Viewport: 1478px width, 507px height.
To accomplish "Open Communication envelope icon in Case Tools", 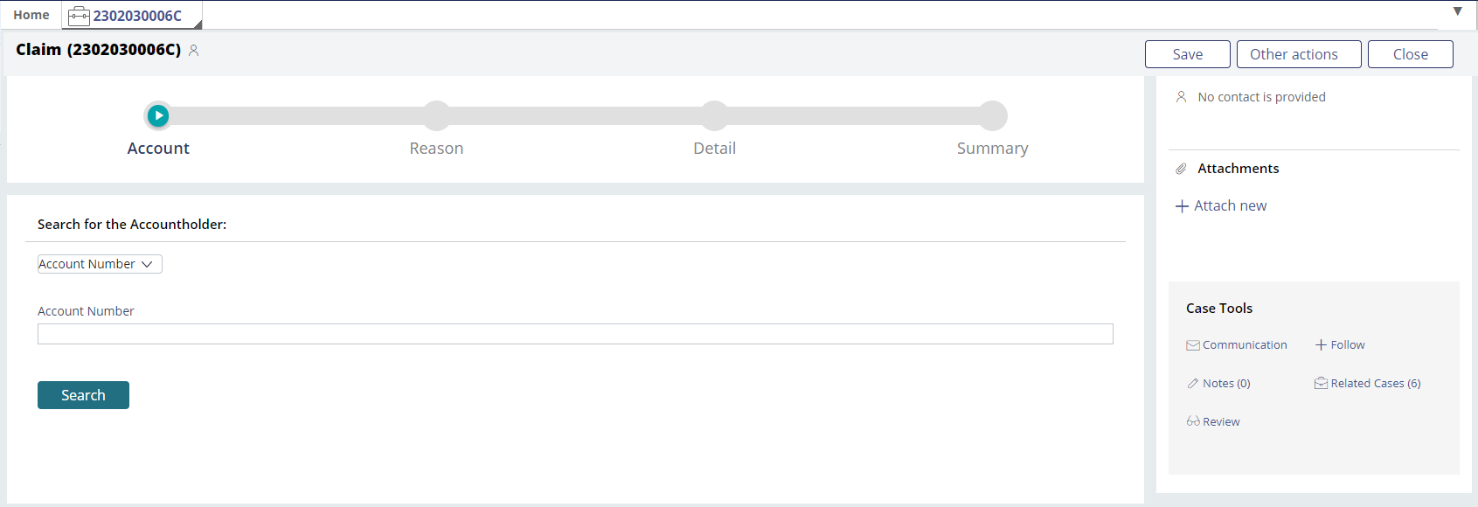I will tap(1193, 345).
